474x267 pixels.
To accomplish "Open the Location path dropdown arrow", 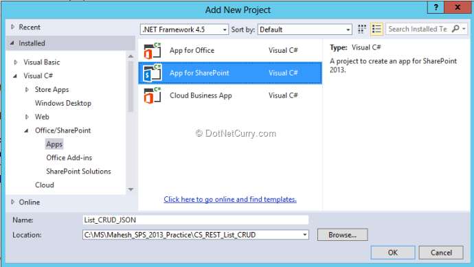I will pyautogui.click(x=305, y=235).
